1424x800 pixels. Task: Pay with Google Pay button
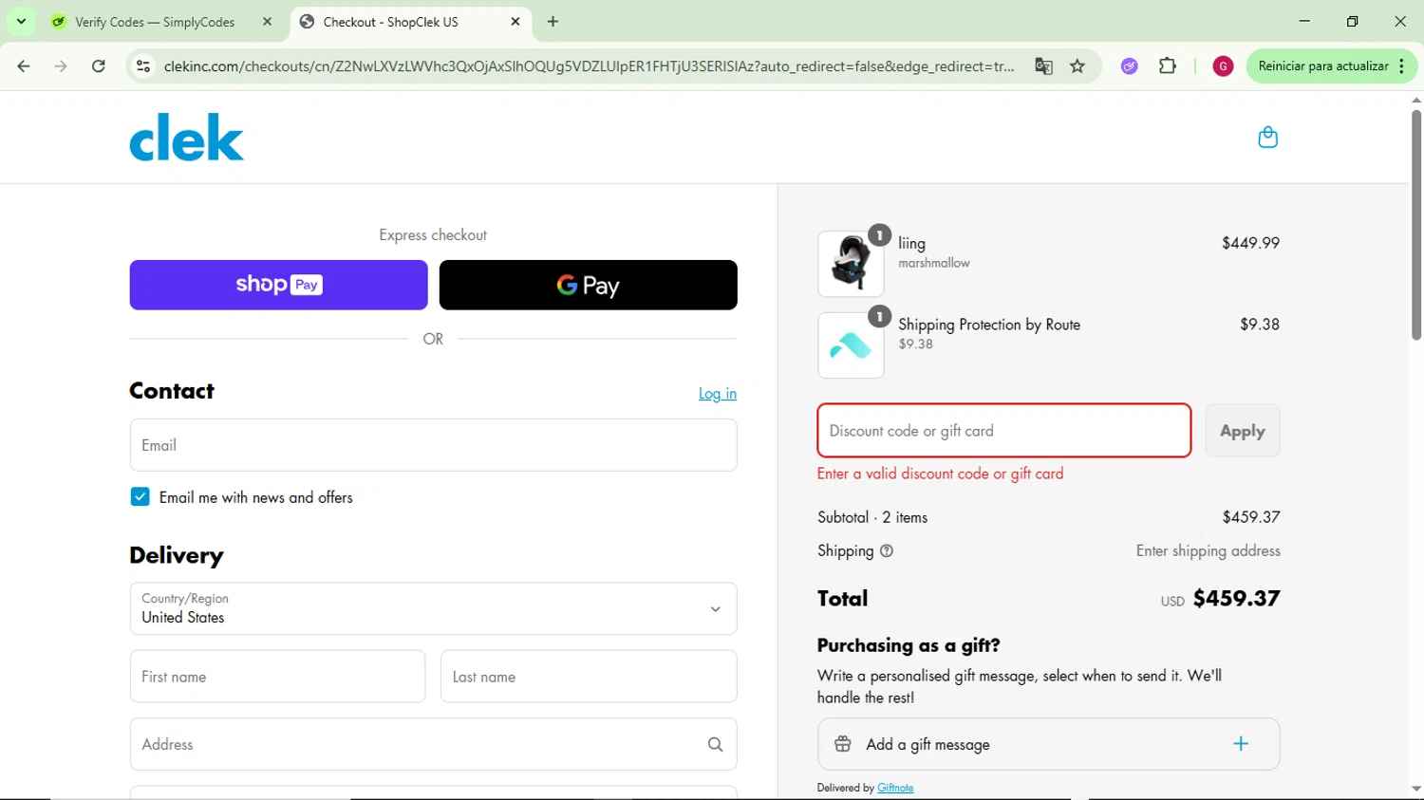point(588,285)
